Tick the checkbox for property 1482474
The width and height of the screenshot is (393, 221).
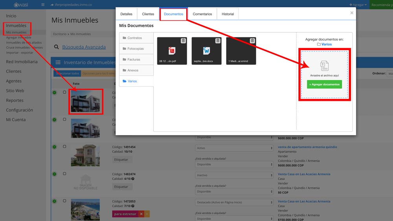coord(64,174)
